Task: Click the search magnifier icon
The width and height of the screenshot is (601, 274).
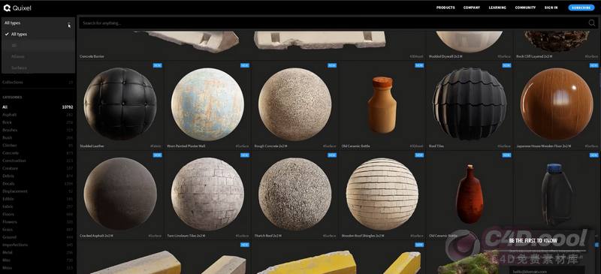Action: tap(592, 23)
